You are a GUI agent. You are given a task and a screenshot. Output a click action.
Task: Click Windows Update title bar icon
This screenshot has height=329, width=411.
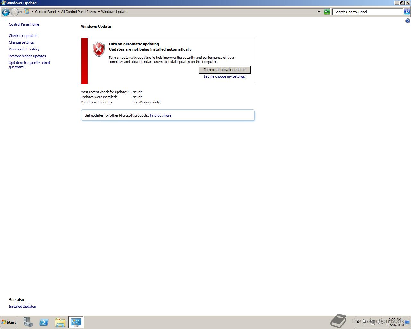(x=3, y=3)
